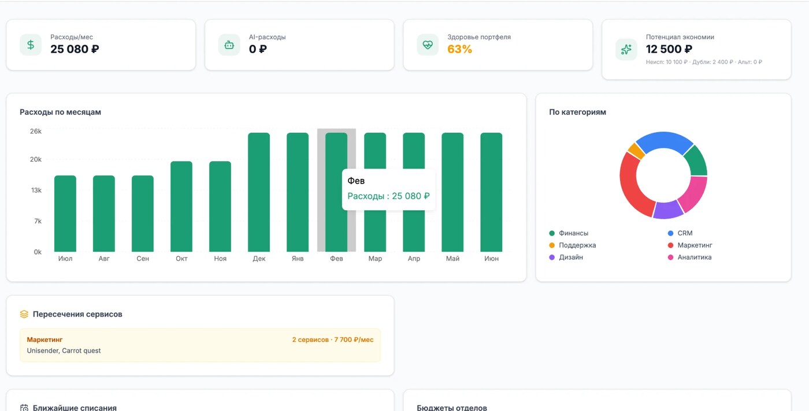Open the Маркетинг service overlap row
809x411 pixels.
pyautogui.click(x=200, y=345)
